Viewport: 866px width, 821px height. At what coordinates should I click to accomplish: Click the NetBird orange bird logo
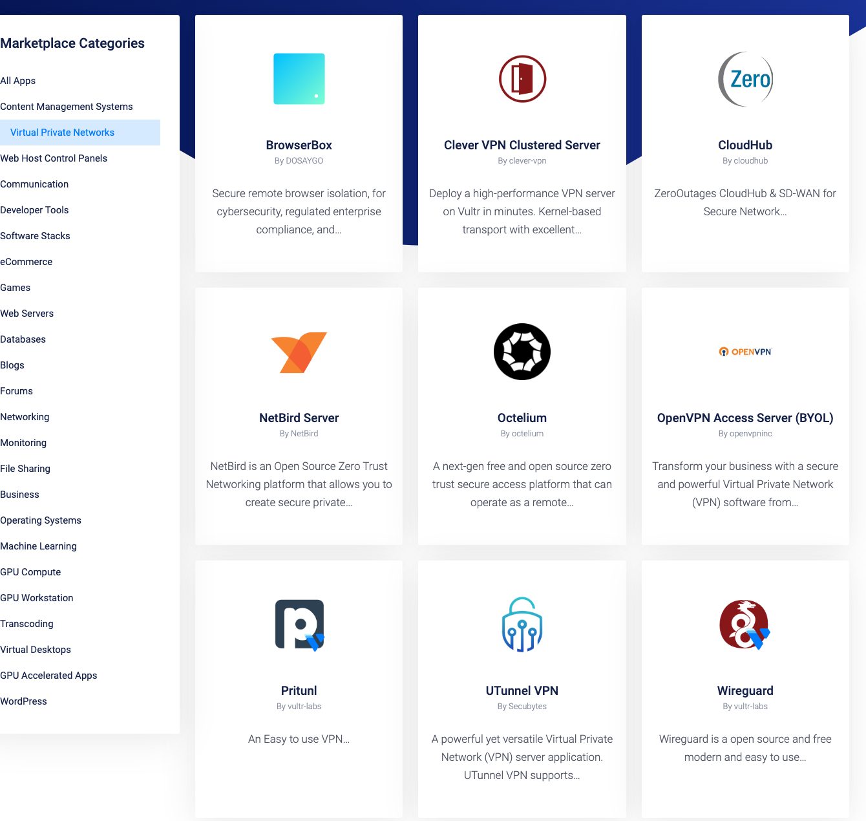(x=299, y=352)
